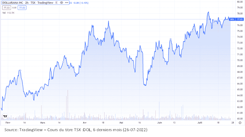Open chart settings using the gear icon
Screen dimensions: 245x137
pos(240,123)
